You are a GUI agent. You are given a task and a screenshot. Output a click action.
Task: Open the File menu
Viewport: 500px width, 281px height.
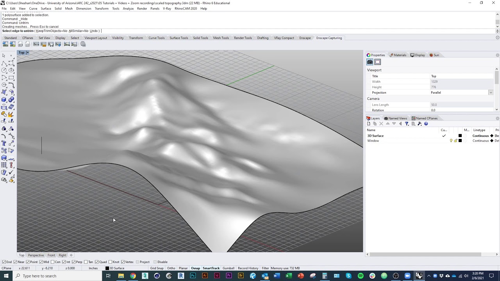[x=4, y=9]
